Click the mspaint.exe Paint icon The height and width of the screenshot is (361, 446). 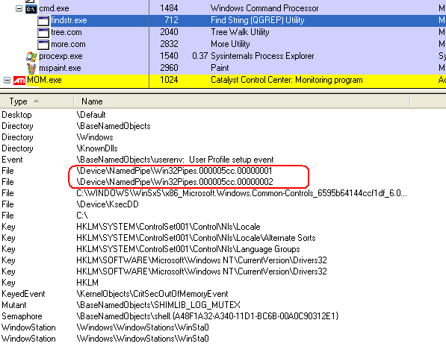(x=31, y=69)
